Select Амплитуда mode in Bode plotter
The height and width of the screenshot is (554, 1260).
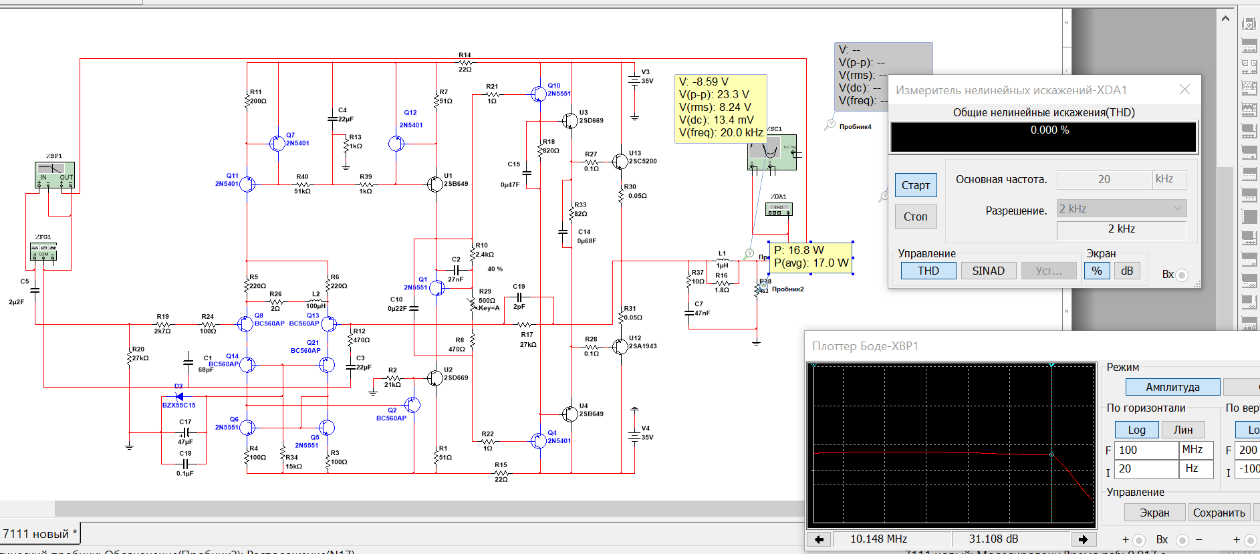(1172, 387)
